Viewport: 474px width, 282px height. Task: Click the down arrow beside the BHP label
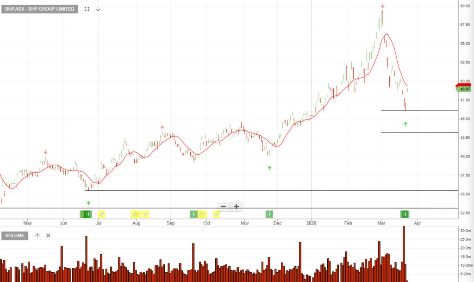point(98,9)
